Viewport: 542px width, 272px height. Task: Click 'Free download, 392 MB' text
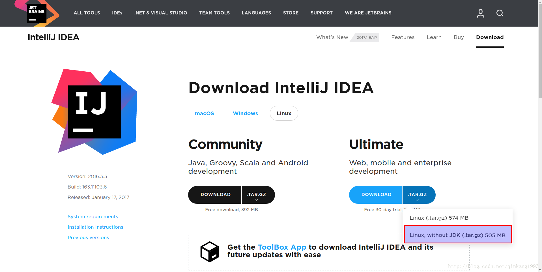pos(231,209)
